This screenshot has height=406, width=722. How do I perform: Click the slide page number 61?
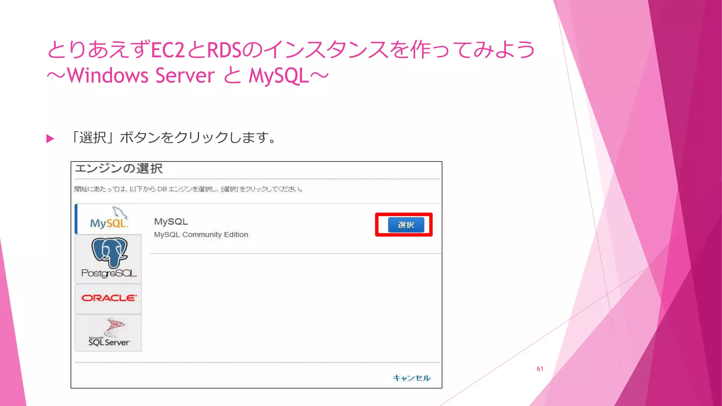[540, 369]
